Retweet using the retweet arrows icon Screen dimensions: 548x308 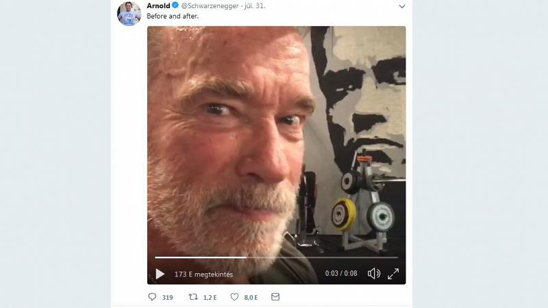[x=193, y=297]
